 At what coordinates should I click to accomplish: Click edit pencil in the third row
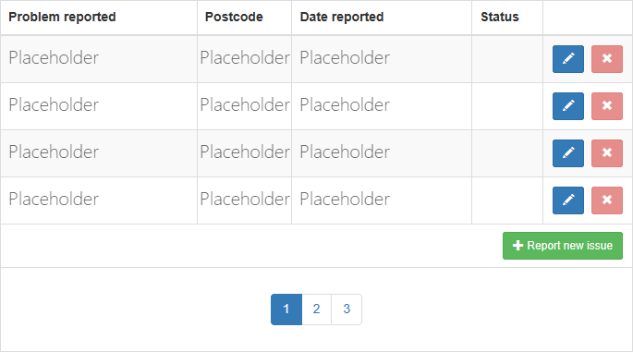568,153
